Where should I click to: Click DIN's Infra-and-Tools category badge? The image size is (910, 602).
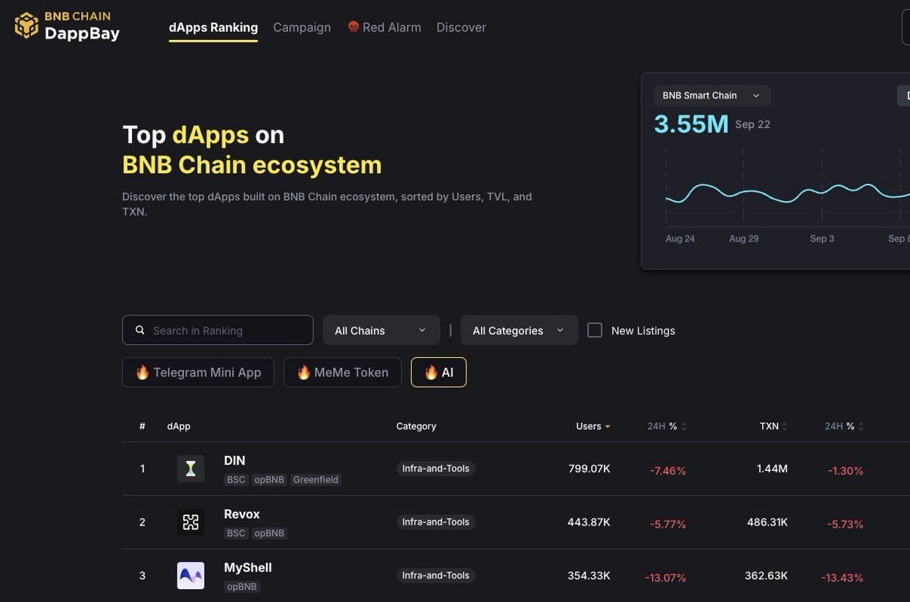pos(436,469)
